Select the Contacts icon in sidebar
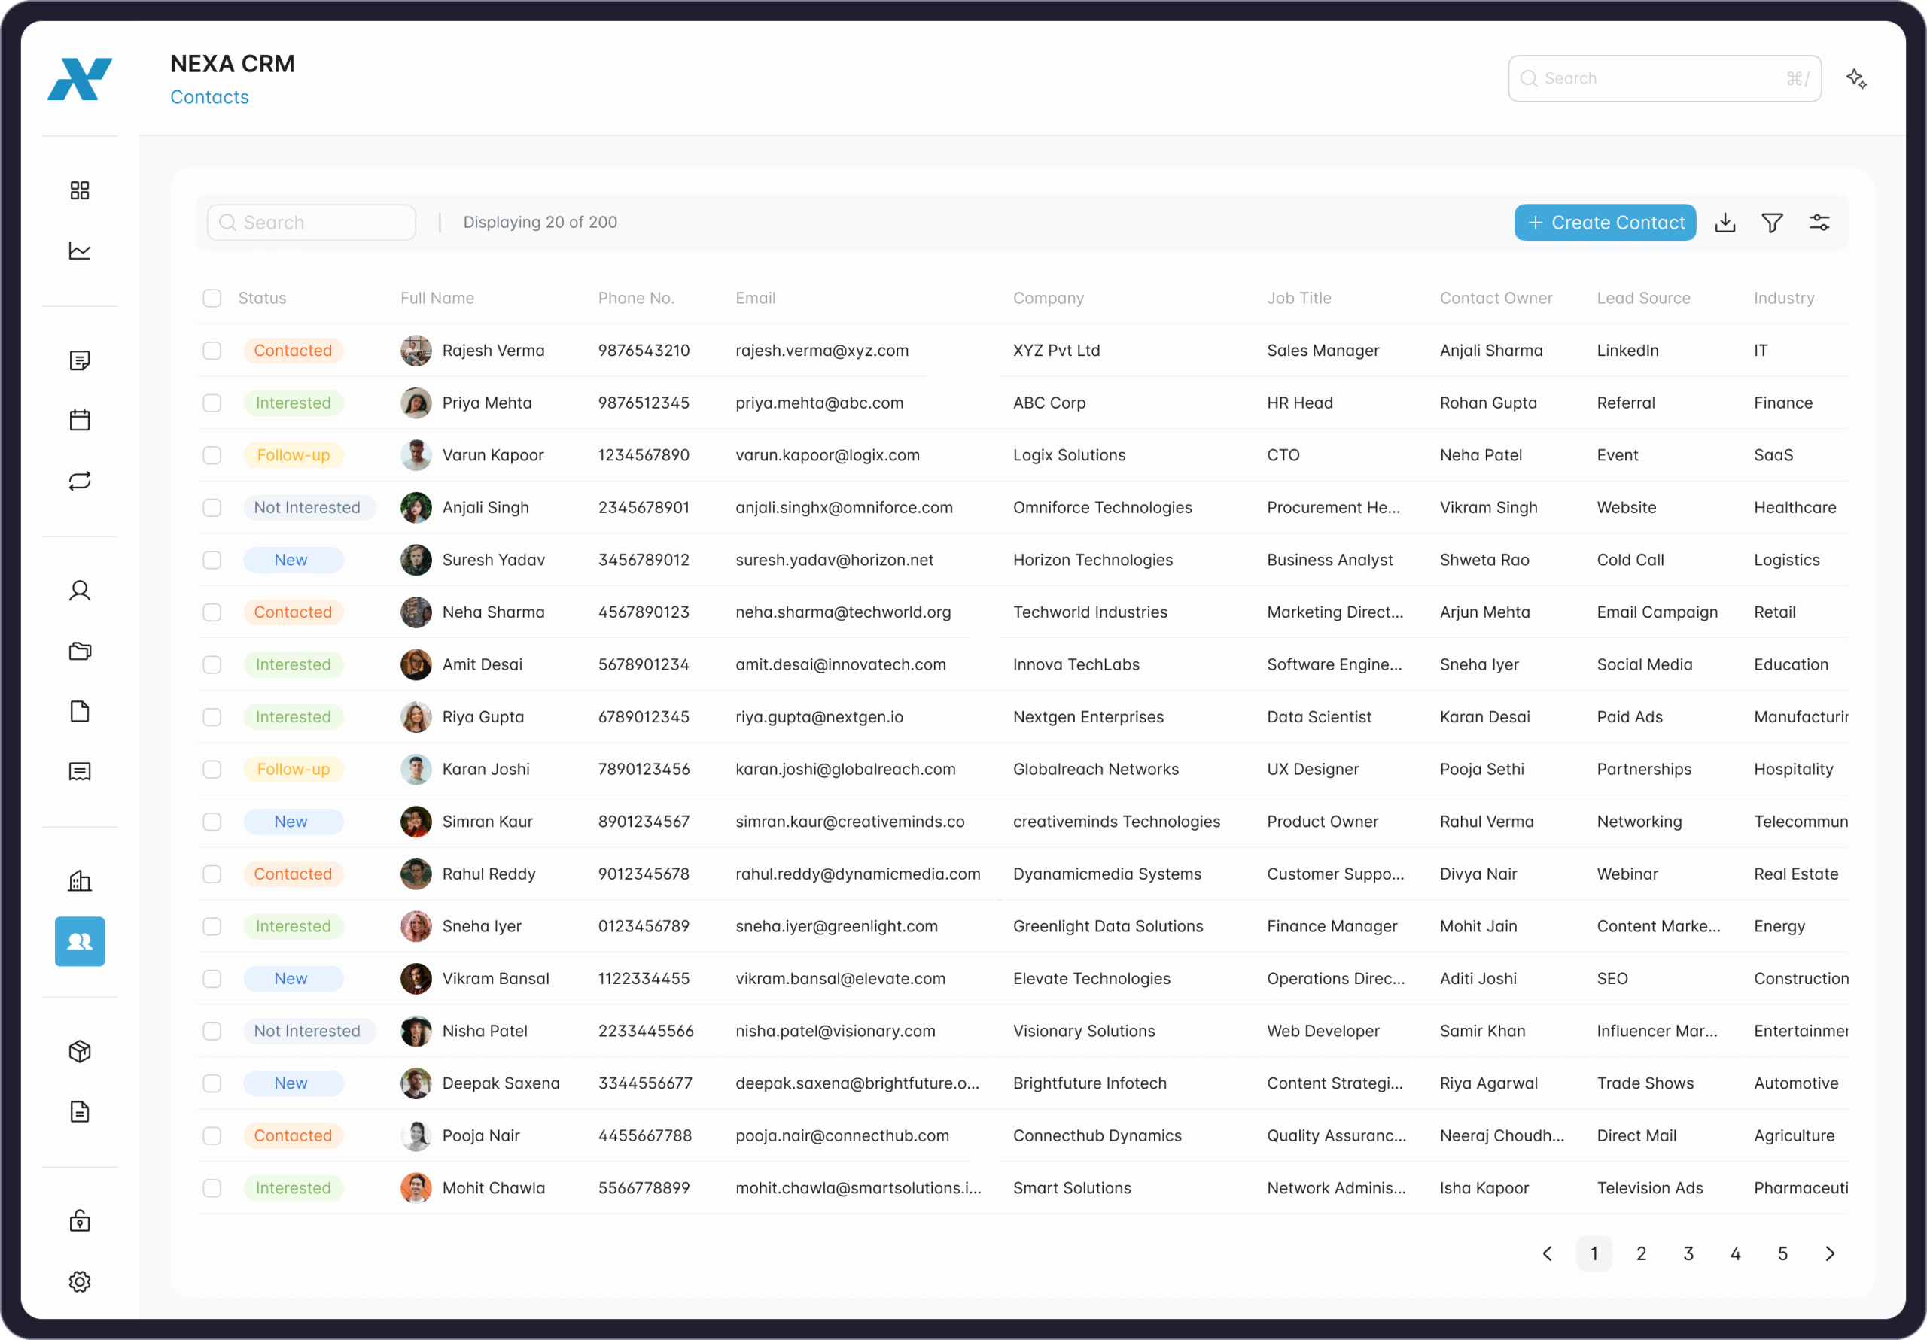Image resolution: width=1927 pixels, height=1340 pixels. coord(80,941)
